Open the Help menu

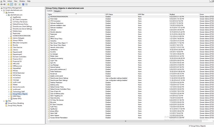(29, 1)
